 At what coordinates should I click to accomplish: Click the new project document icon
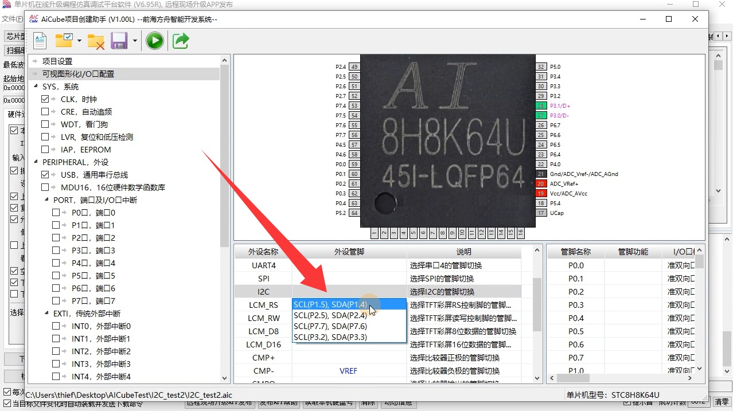[40, 41]
